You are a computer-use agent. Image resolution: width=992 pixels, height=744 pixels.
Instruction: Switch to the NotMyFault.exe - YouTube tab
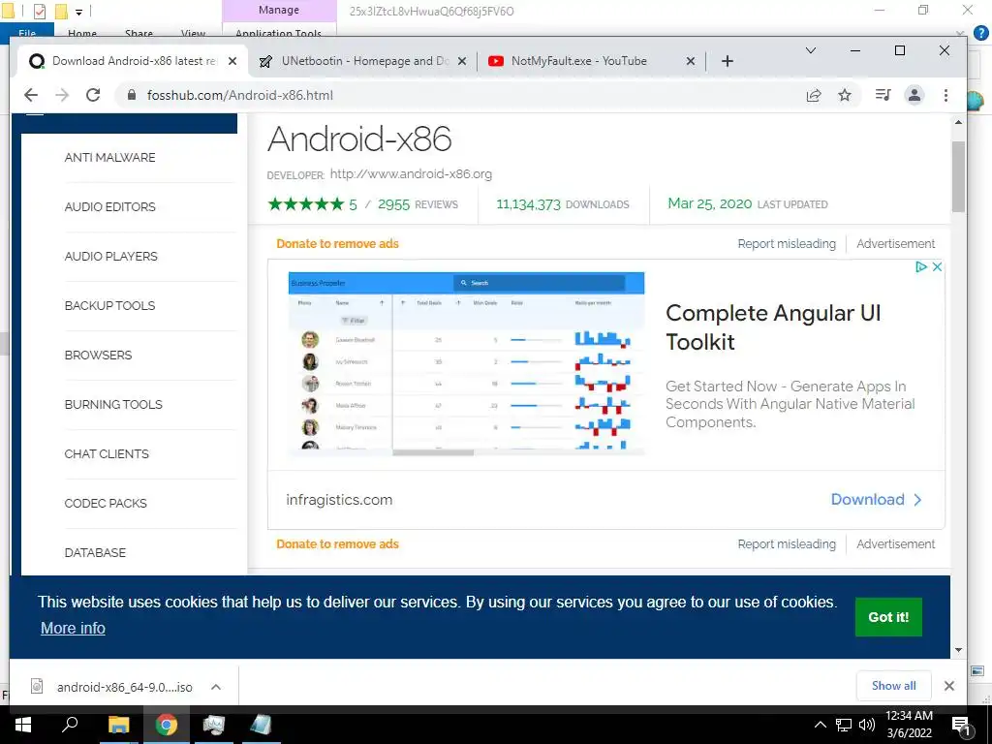tap(591, 61)
